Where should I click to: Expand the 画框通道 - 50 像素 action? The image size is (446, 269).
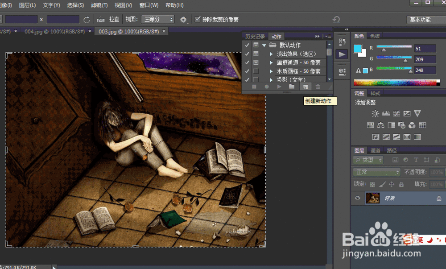[x=271, y=62]
